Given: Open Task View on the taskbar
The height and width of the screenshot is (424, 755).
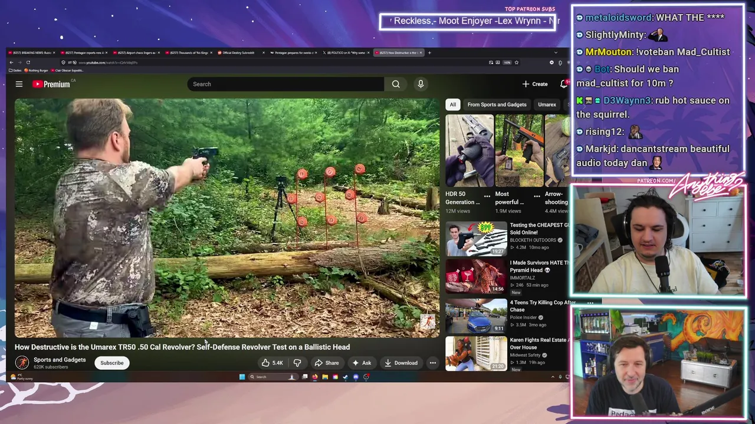Looking at the screenshot, I should pyautogui.click(x=305, y=377).
